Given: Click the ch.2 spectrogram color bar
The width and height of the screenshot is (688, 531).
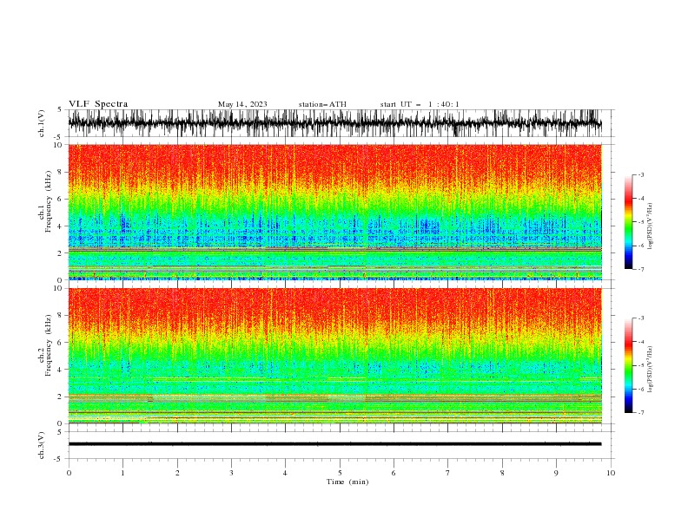Looking at the screenshot, I should point(629,365).
